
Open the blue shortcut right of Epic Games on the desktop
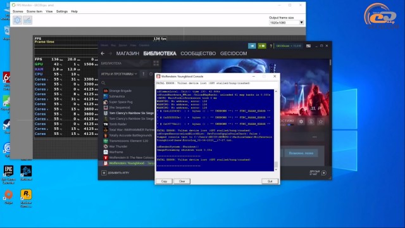pos(26,173)
